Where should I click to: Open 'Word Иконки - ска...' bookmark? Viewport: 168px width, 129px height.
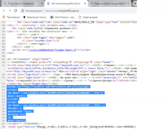(x=63, y=17)
